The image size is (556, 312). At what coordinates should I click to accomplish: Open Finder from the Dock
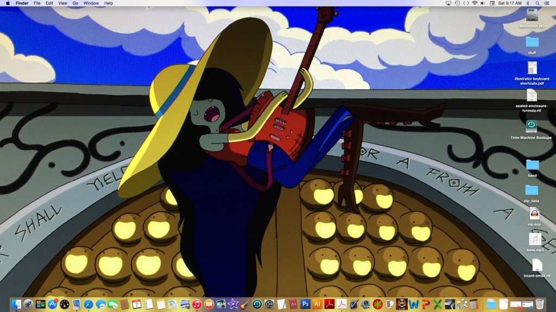click(16, 304)
